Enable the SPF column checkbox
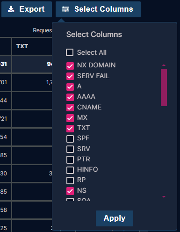 pyautogui.click(x=70, y=139)
